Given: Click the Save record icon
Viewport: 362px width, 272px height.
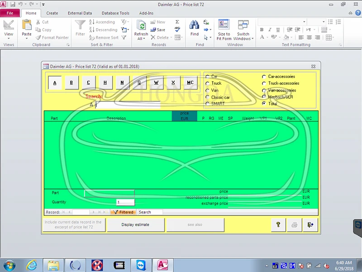Looking at the screenshot, I should tap(153, 29).
